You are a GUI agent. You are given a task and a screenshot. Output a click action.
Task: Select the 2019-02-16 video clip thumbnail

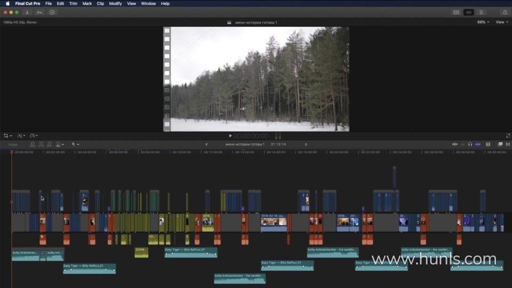click(x=274, y=222)
